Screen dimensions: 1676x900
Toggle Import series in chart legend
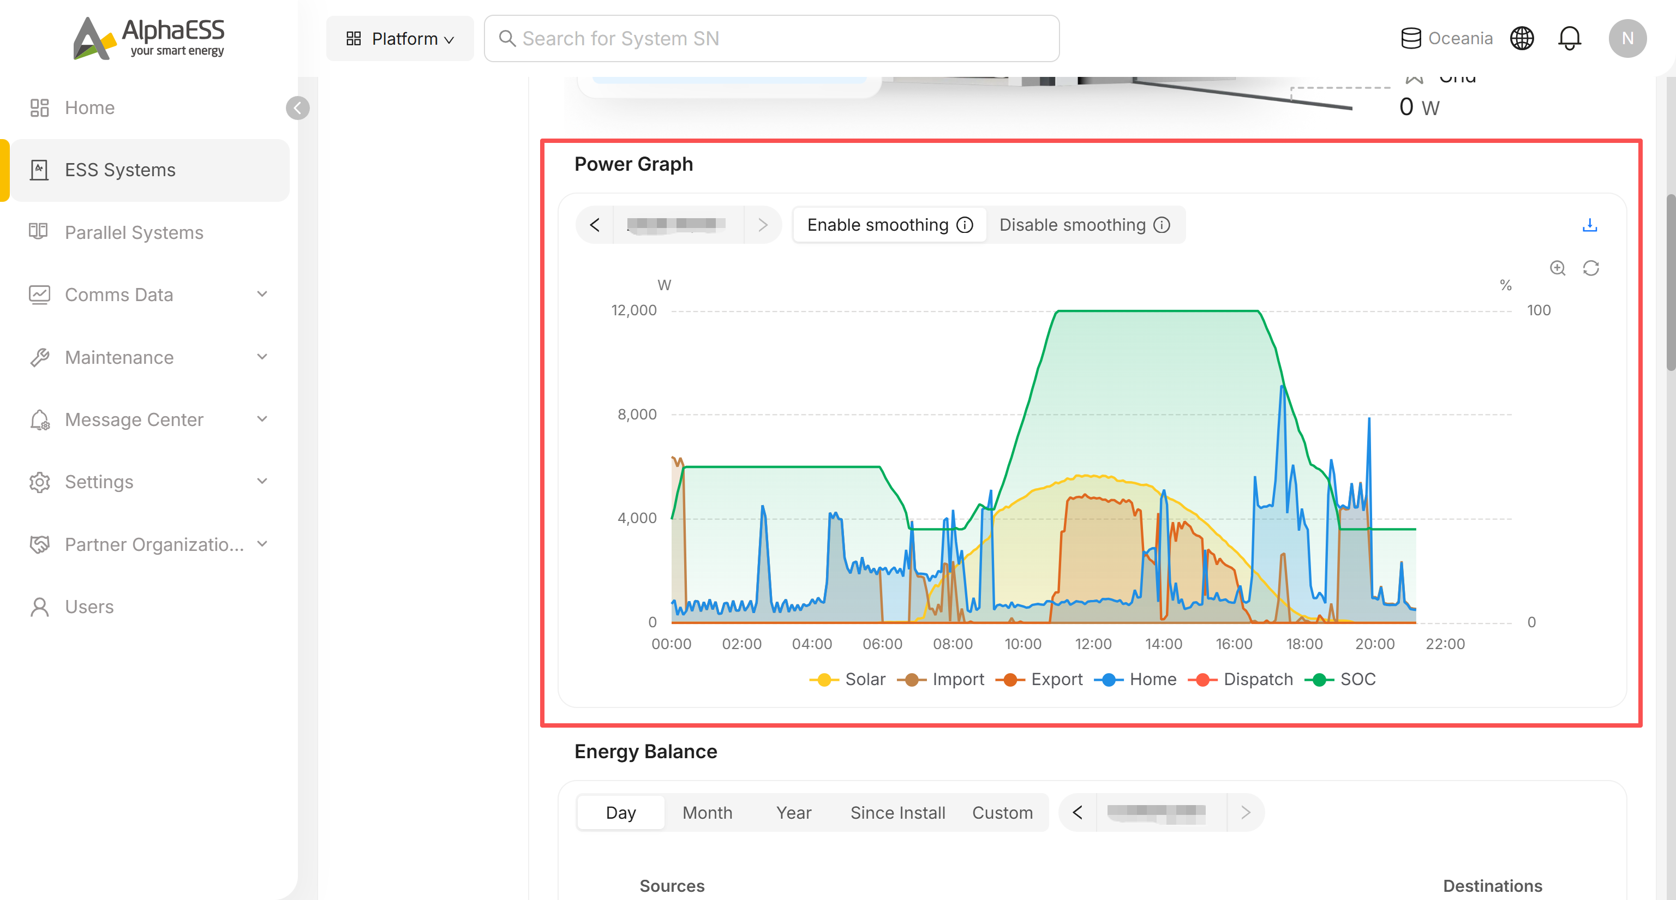tap(940, 680)
